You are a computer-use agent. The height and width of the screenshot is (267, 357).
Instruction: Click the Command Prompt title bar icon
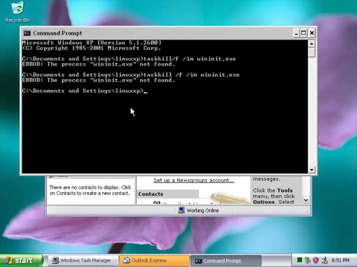click(27, 33)
